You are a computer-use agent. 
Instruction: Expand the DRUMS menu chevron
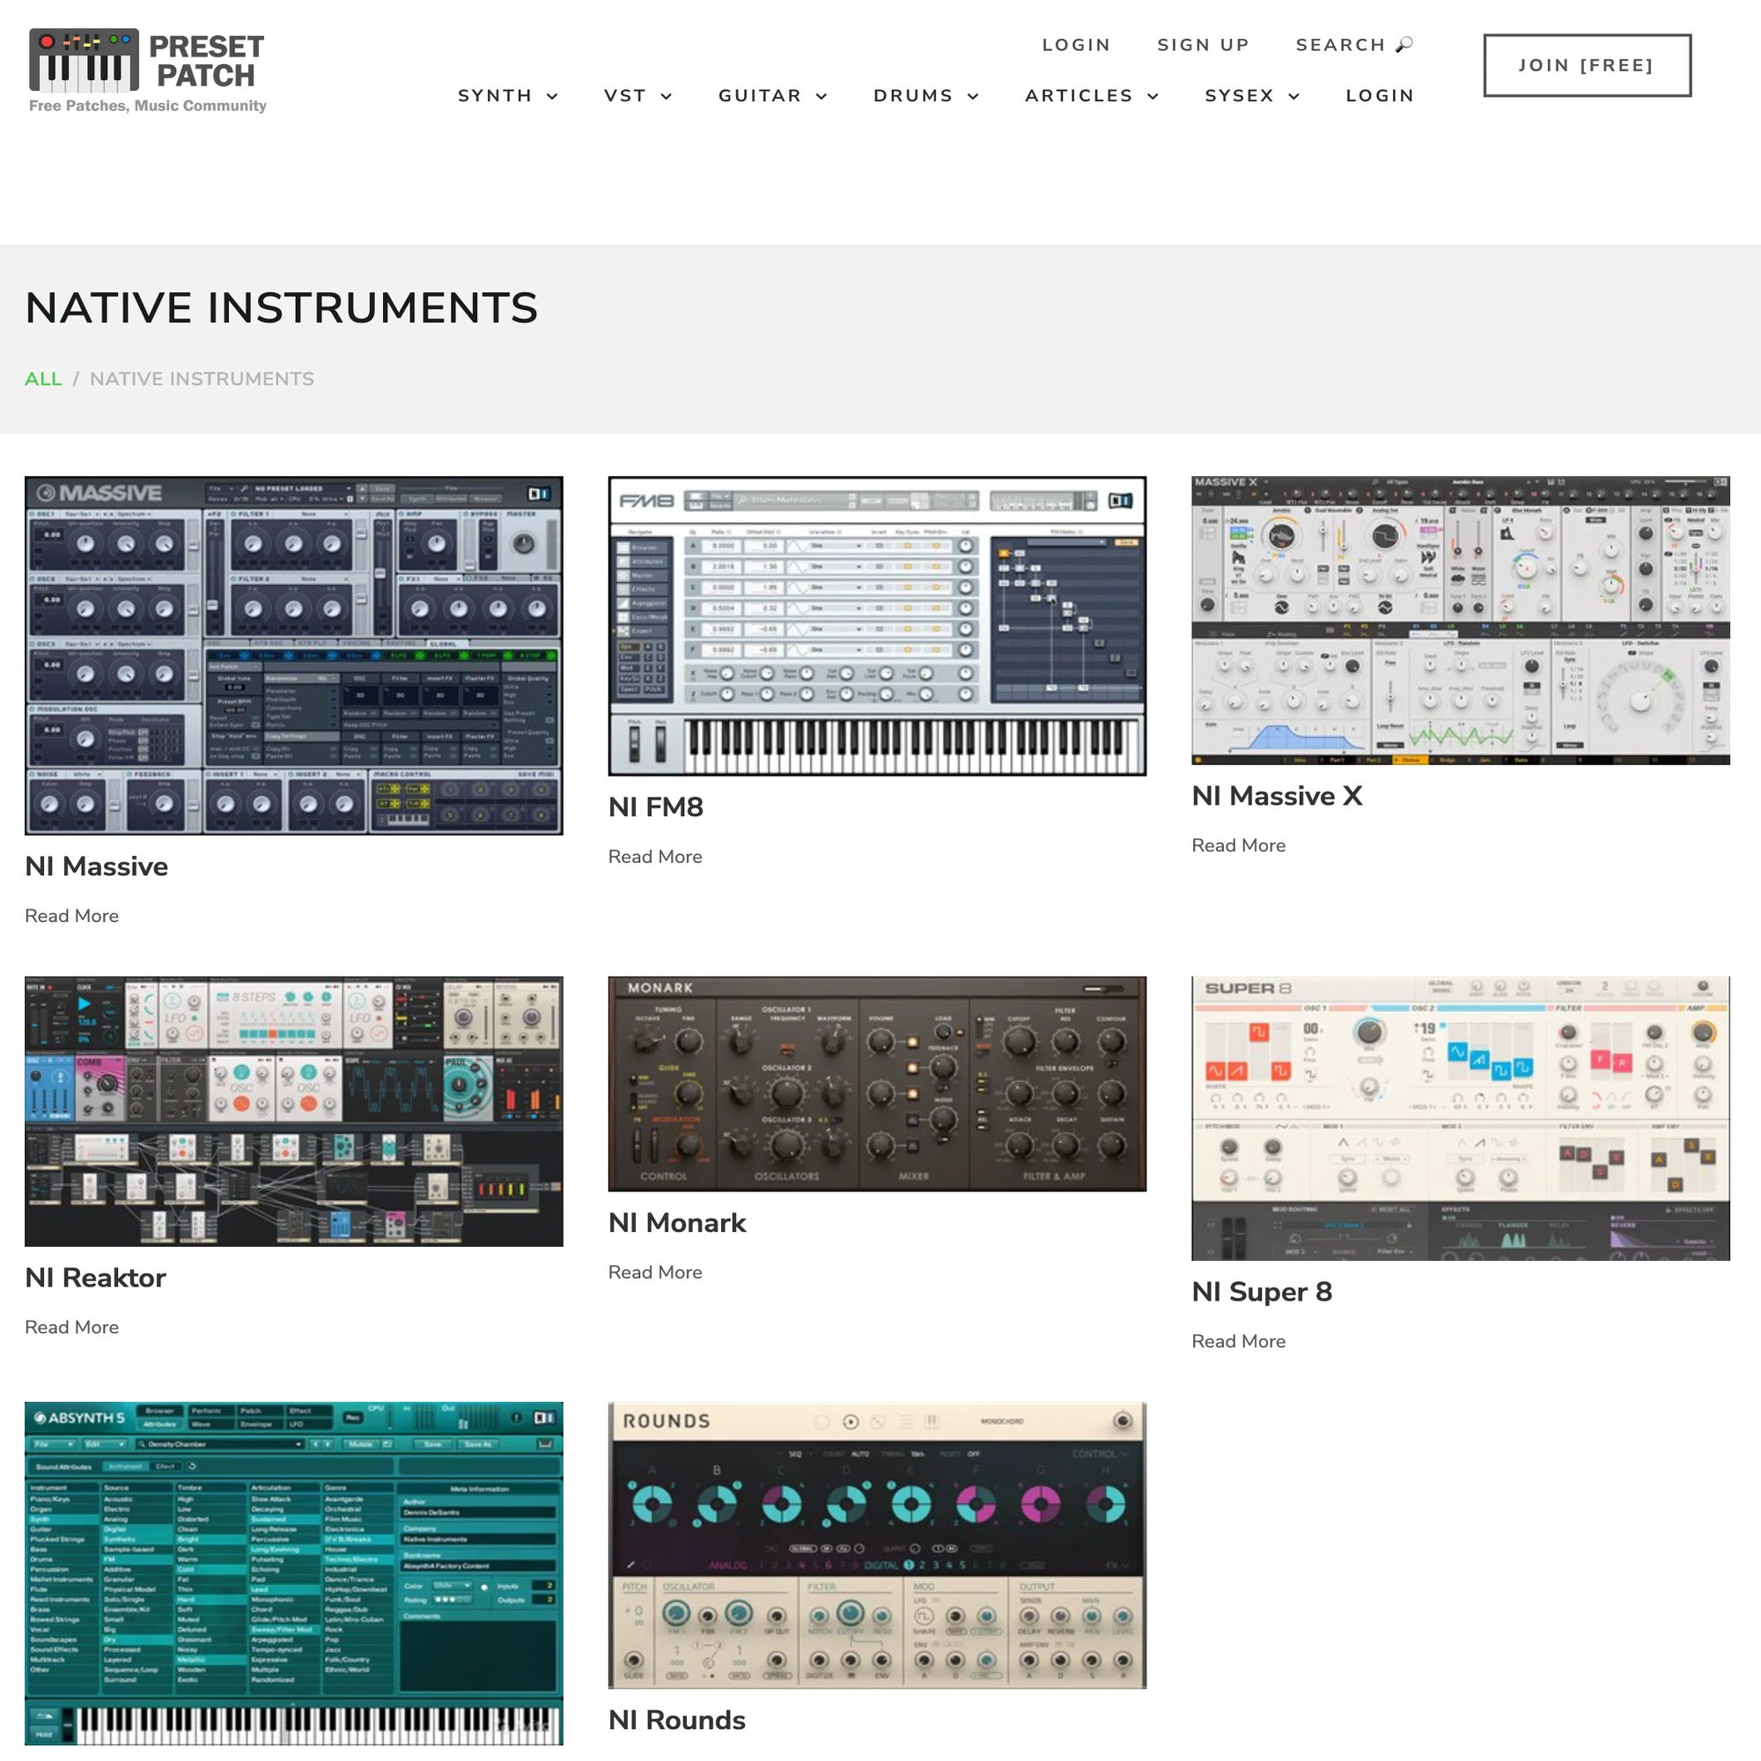pos(973,97)
